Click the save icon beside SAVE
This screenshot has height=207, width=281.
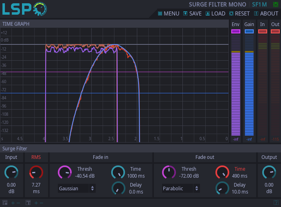[185, 13]
